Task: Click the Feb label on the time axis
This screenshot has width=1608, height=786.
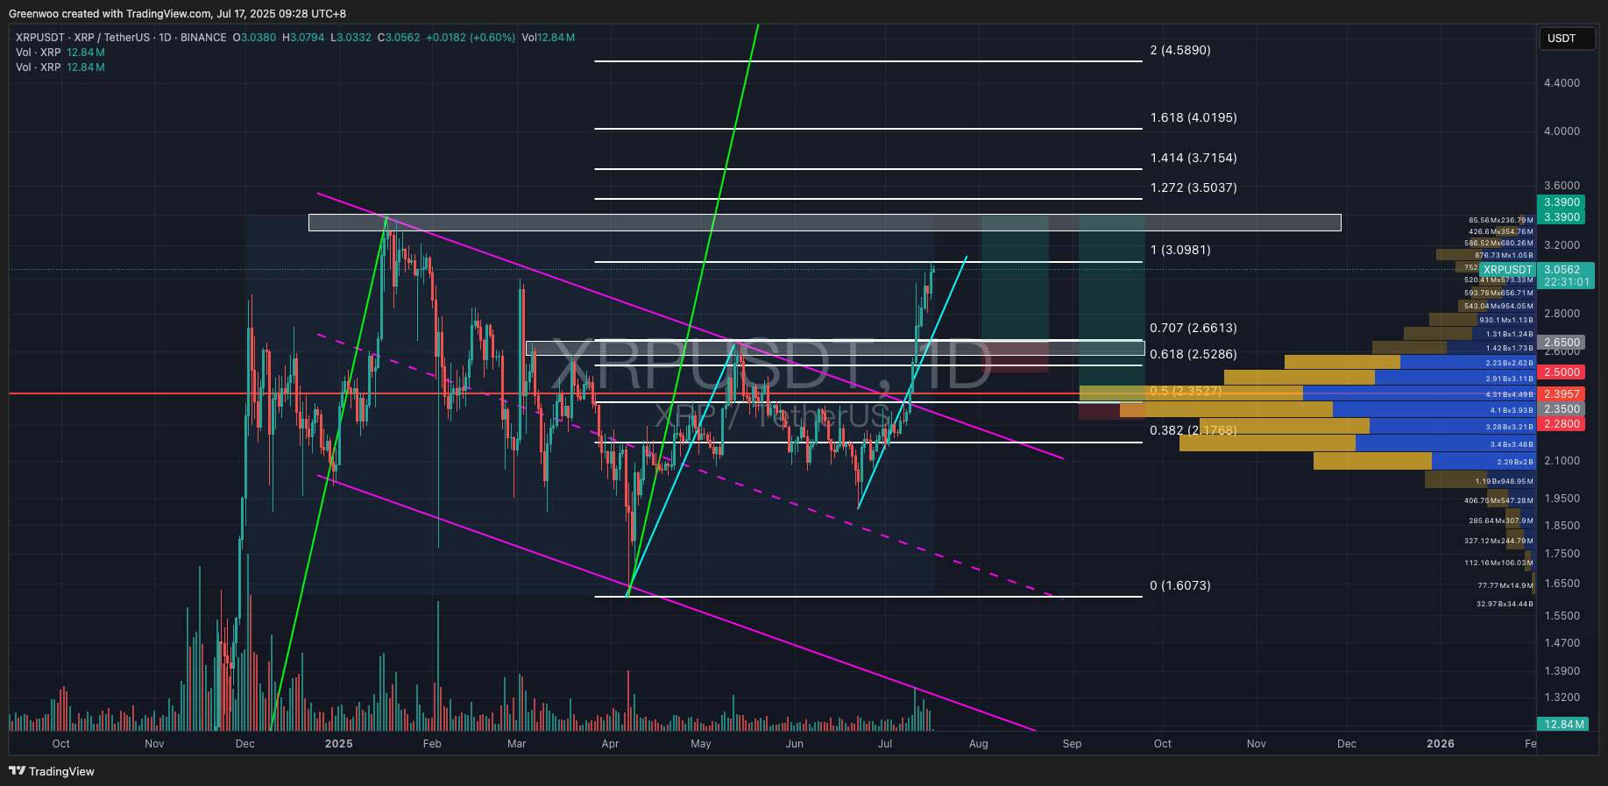Action: click(x=432, y=744)
